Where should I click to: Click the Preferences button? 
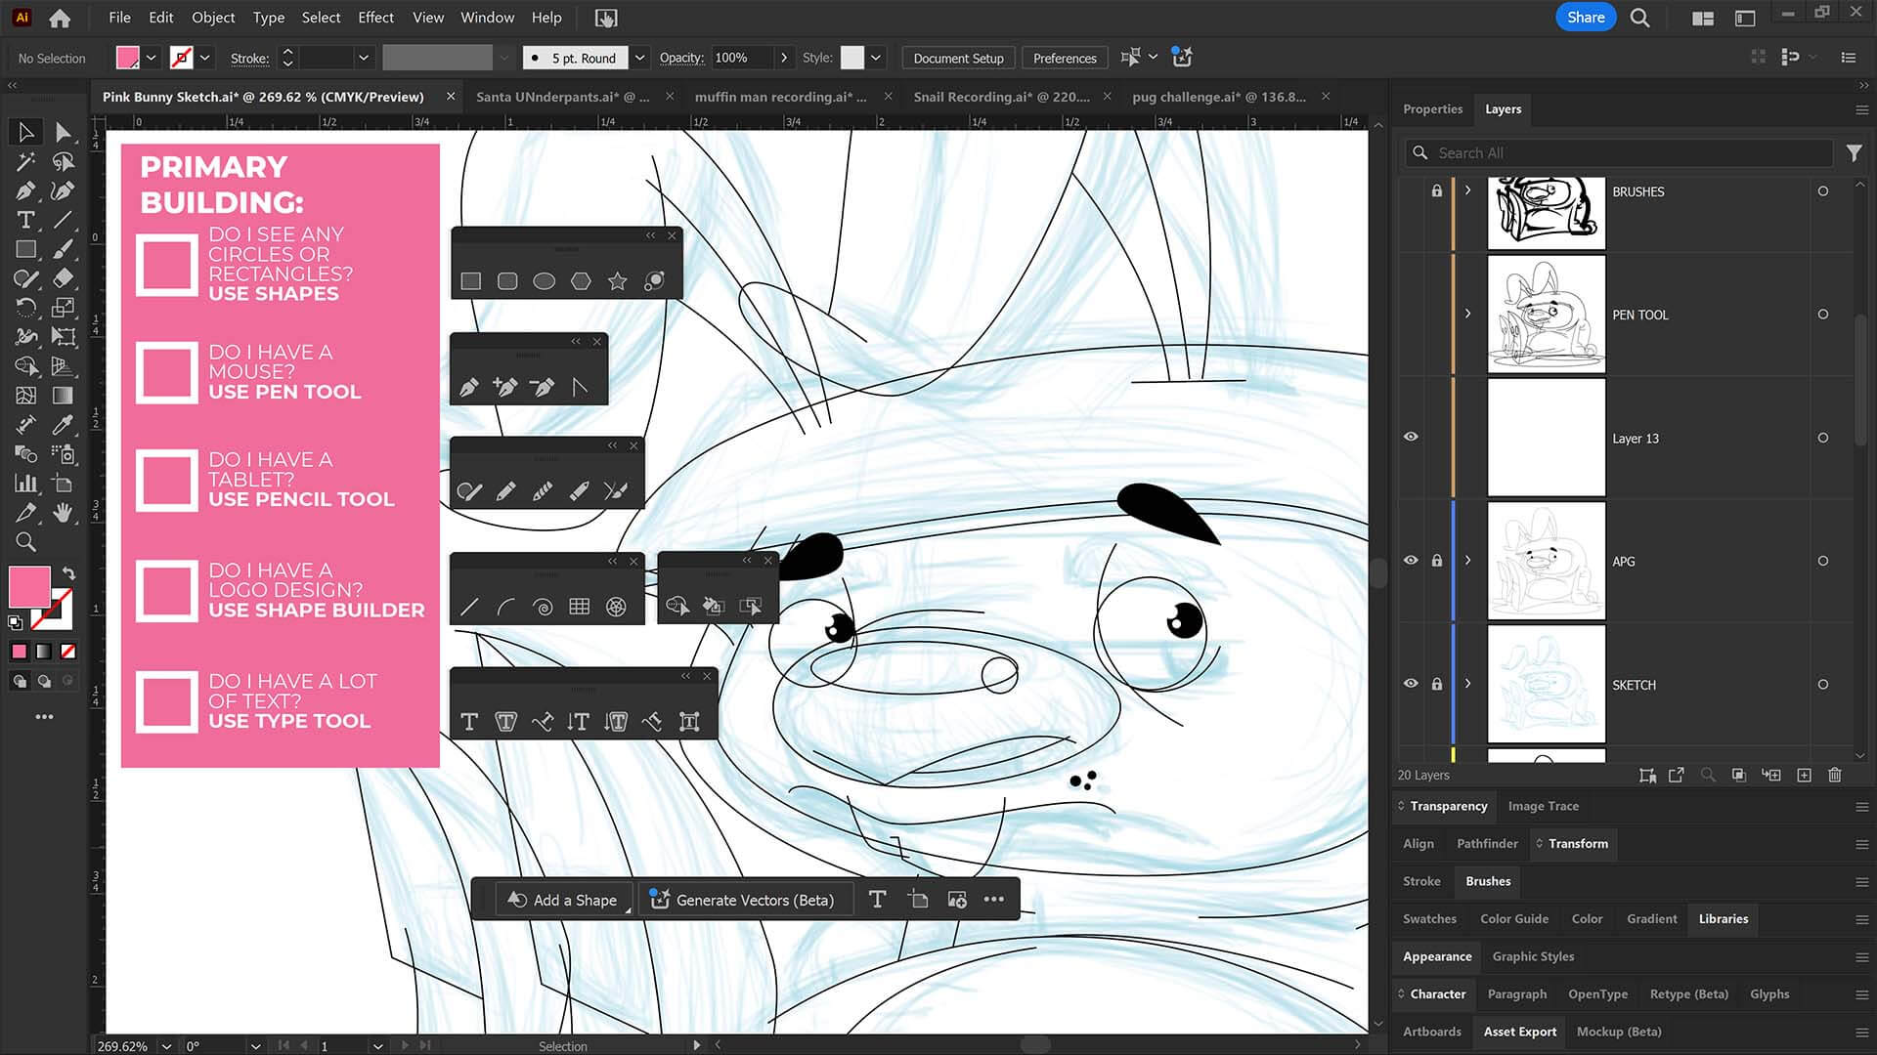tap(1065, 58)
